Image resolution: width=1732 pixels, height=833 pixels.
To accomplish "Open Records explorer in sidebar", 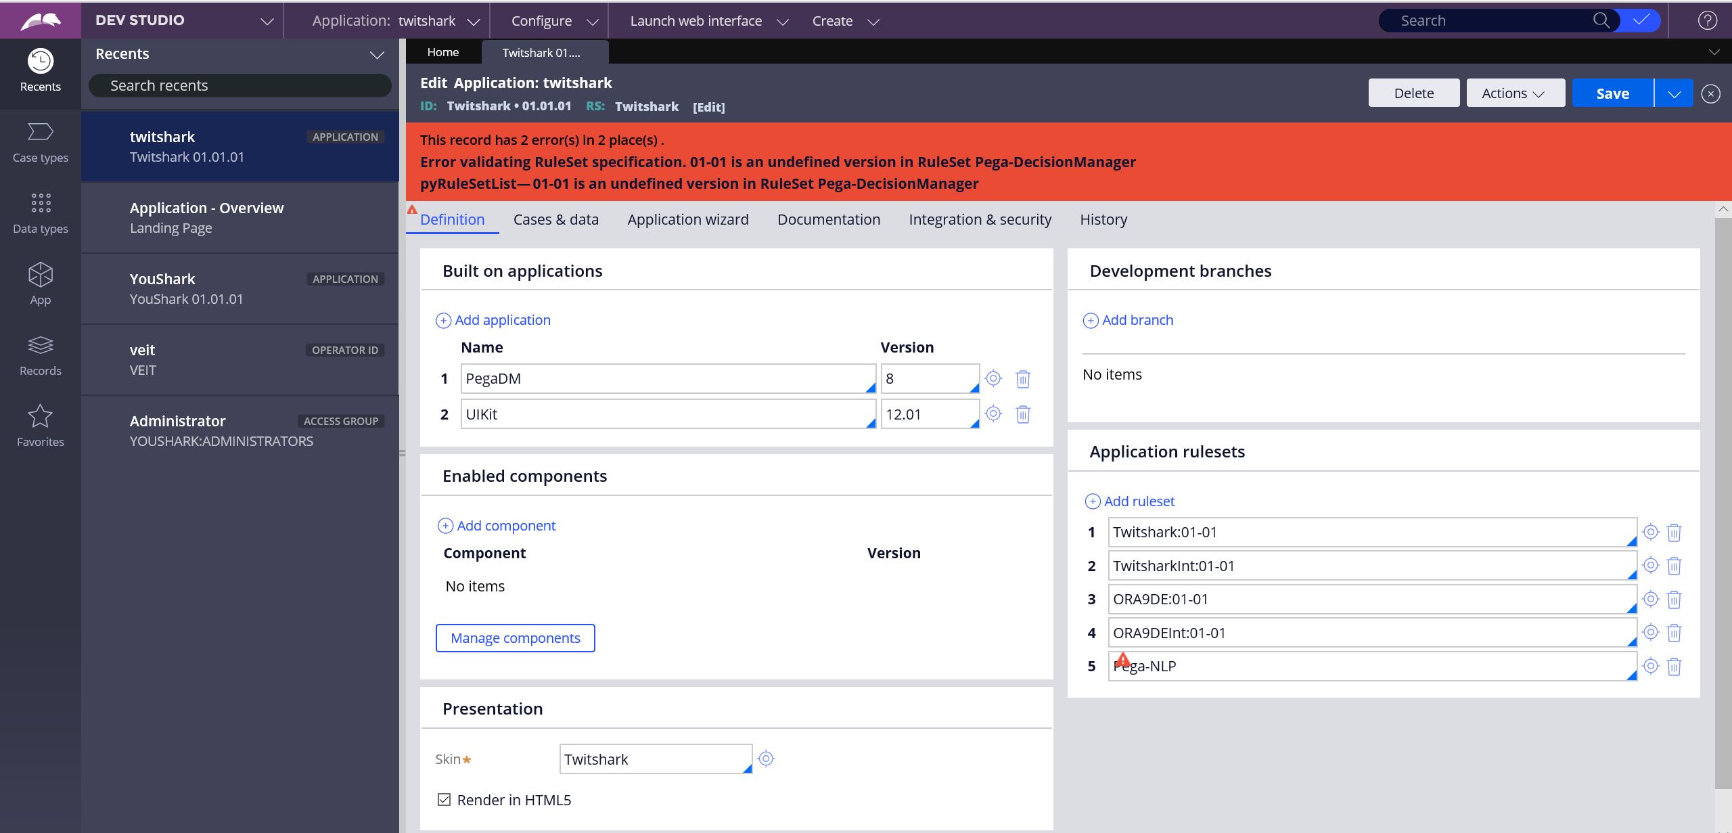I will point(40,355).
